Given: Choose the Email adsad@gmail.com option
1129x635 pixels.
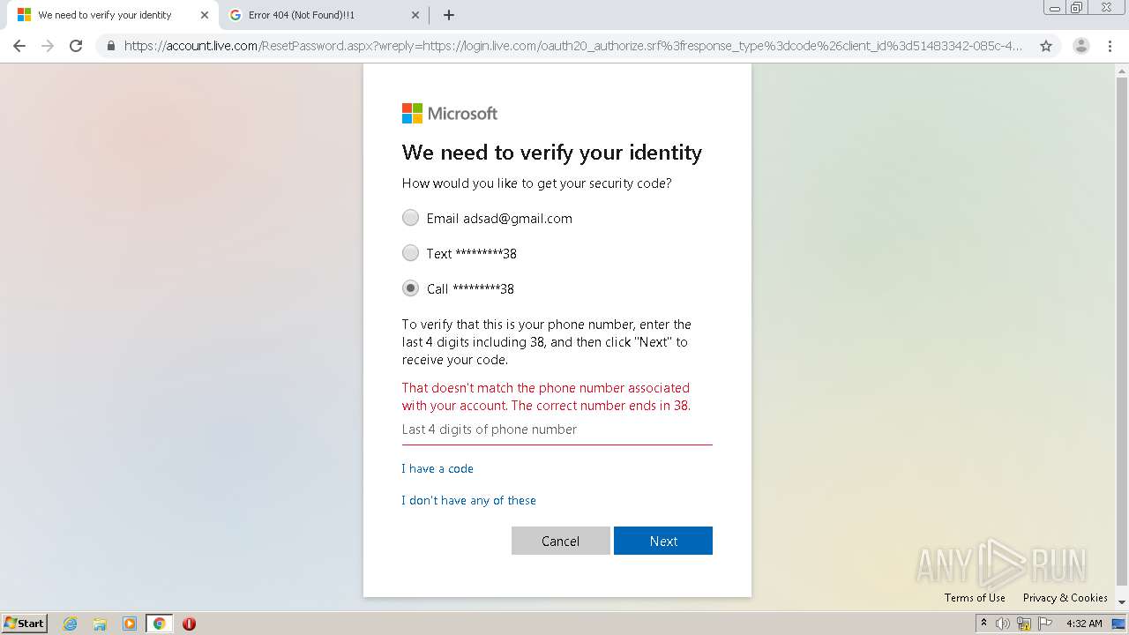Looking at the screenshot, I should (x=487, y=218).
